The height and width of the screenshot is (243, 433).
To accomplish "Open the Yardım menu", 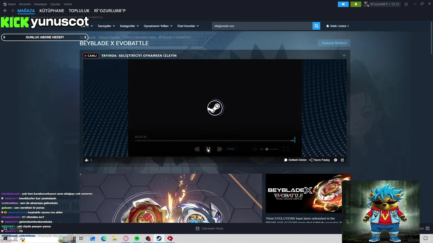I will [x=68, y=4].
